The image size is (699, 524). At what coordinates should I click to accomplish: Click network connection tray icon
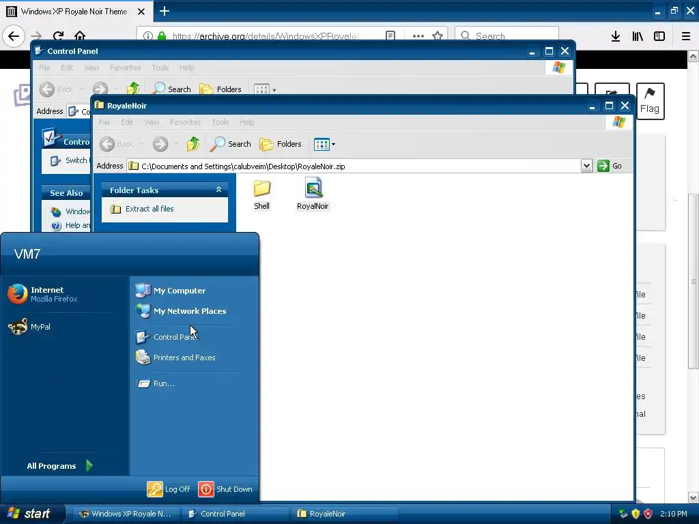(x=623, y=514)
